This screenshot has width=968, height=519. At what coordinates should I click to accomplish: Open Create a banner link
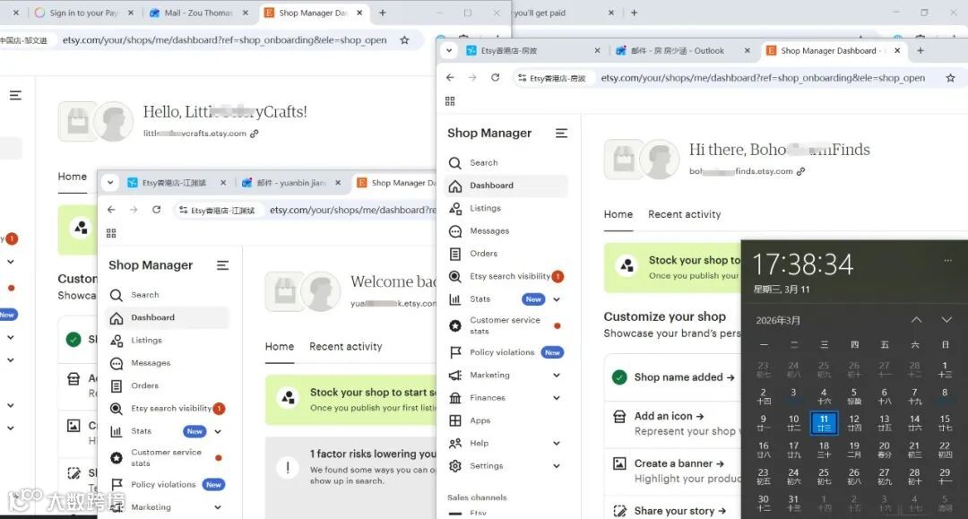(x=678, y=463)
